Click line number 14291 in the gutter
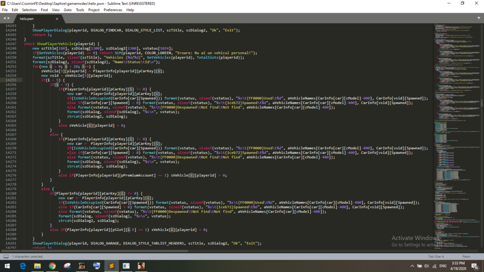Viewport: 484px width, 272px height. (11, 243)
